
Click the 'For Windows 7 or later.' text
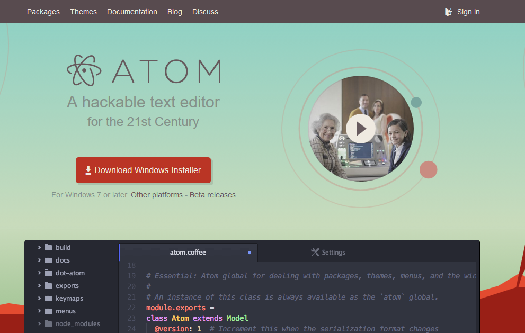click(x=90, y=195)
